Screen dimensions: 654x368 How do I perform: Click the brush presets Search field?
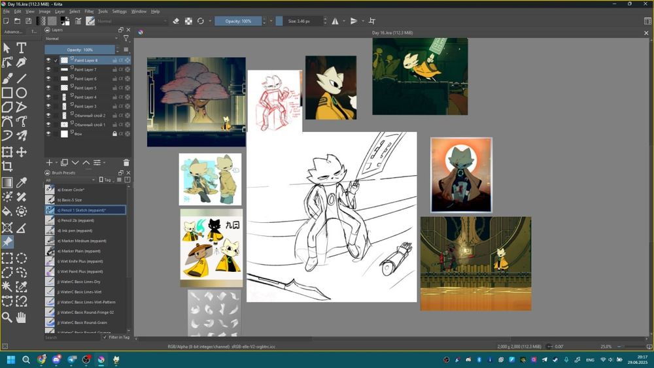click(72, 337)
